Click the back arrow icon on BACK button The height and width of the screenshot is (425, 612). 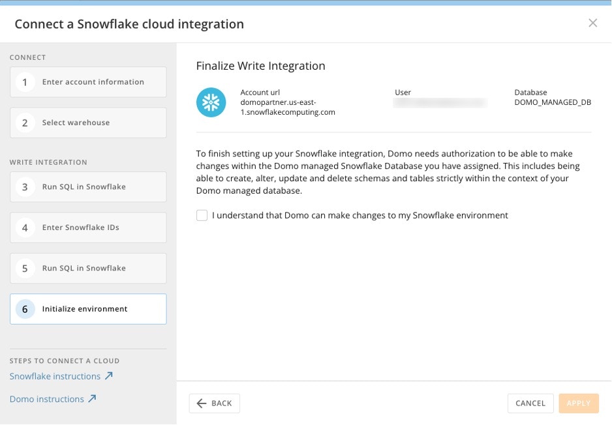201,403
